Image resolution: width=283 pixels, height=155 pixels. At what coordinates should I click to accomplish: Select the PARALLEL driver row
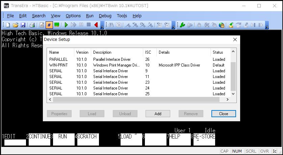click(139, 59)
